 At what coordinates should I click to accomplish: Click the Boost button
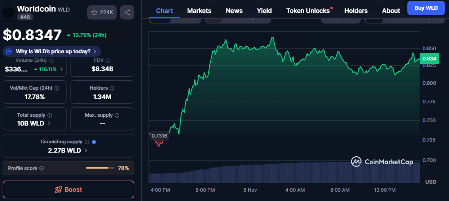point(68,189)
